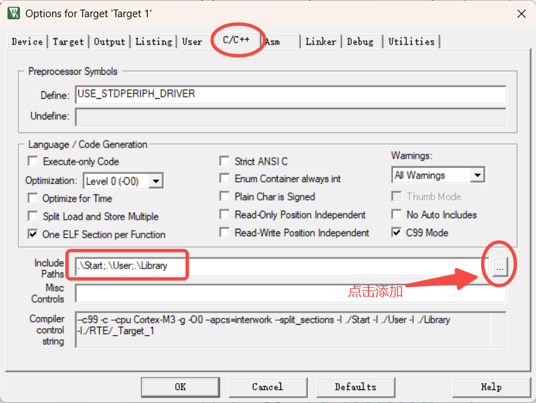Switch to the Target tab
Viewport: 536px width, 403px height.
pyautogui.click(x=68, y=42)
